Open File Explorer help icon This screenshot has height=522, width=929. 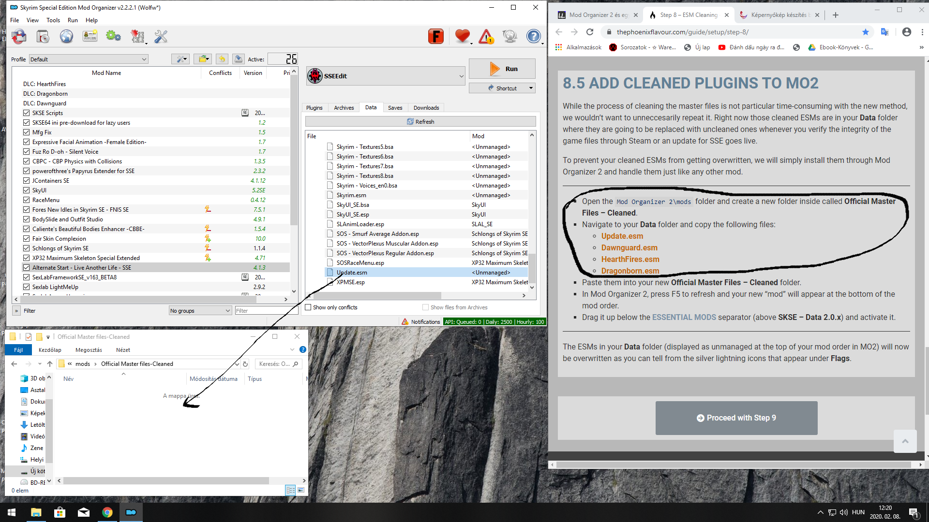click(x=303, y=349)
